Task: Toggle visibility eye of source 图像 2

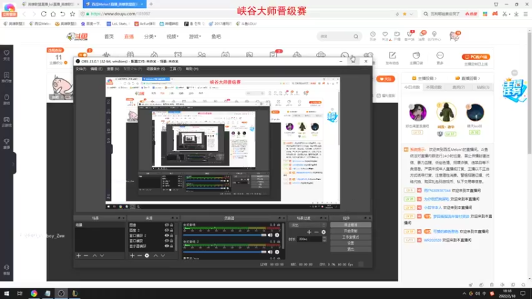Action: [x=167, y=230]
